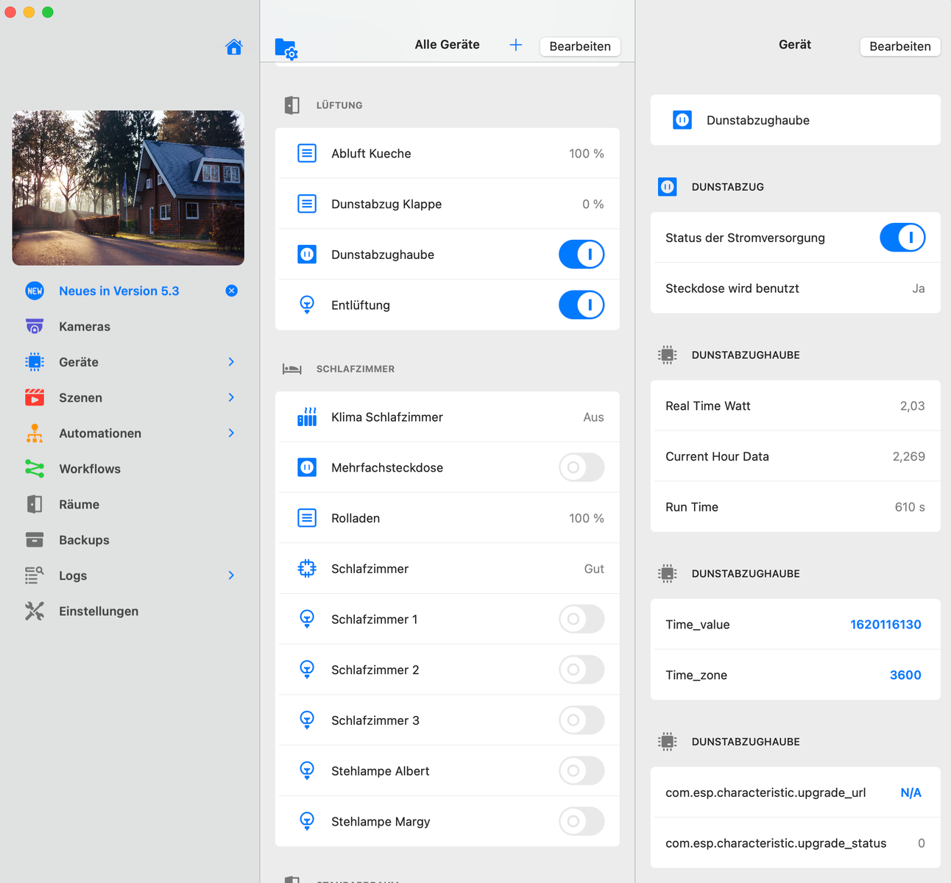Open Räume in the sidebar
Image resolution: width=951 pixels, height=883 pixels.
79,505
